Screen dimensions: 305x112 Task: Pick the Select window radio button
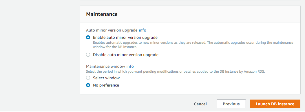[x=88, y=78]
